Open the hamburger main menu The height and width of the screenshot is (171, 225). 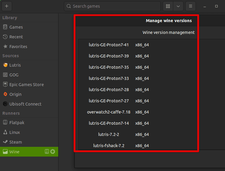[191, 6]
